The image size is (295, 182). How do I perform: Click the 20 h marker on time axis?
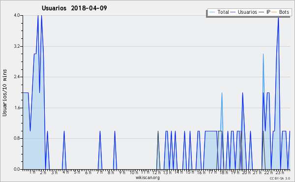tap(246, 172)
